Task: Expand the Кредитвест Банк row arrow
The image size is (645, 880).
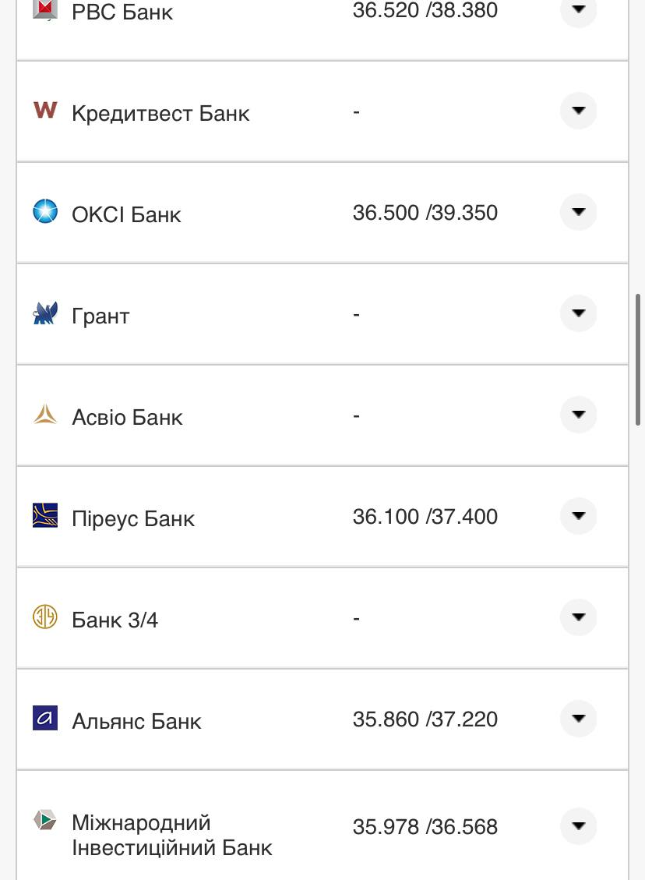Action: [578, 111]
